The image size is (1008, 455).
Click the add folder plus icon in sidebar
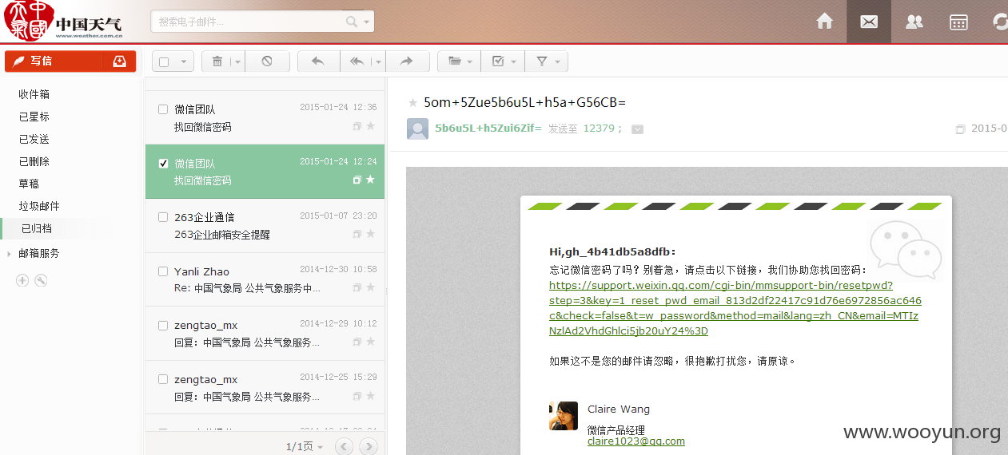click(22, 280)
